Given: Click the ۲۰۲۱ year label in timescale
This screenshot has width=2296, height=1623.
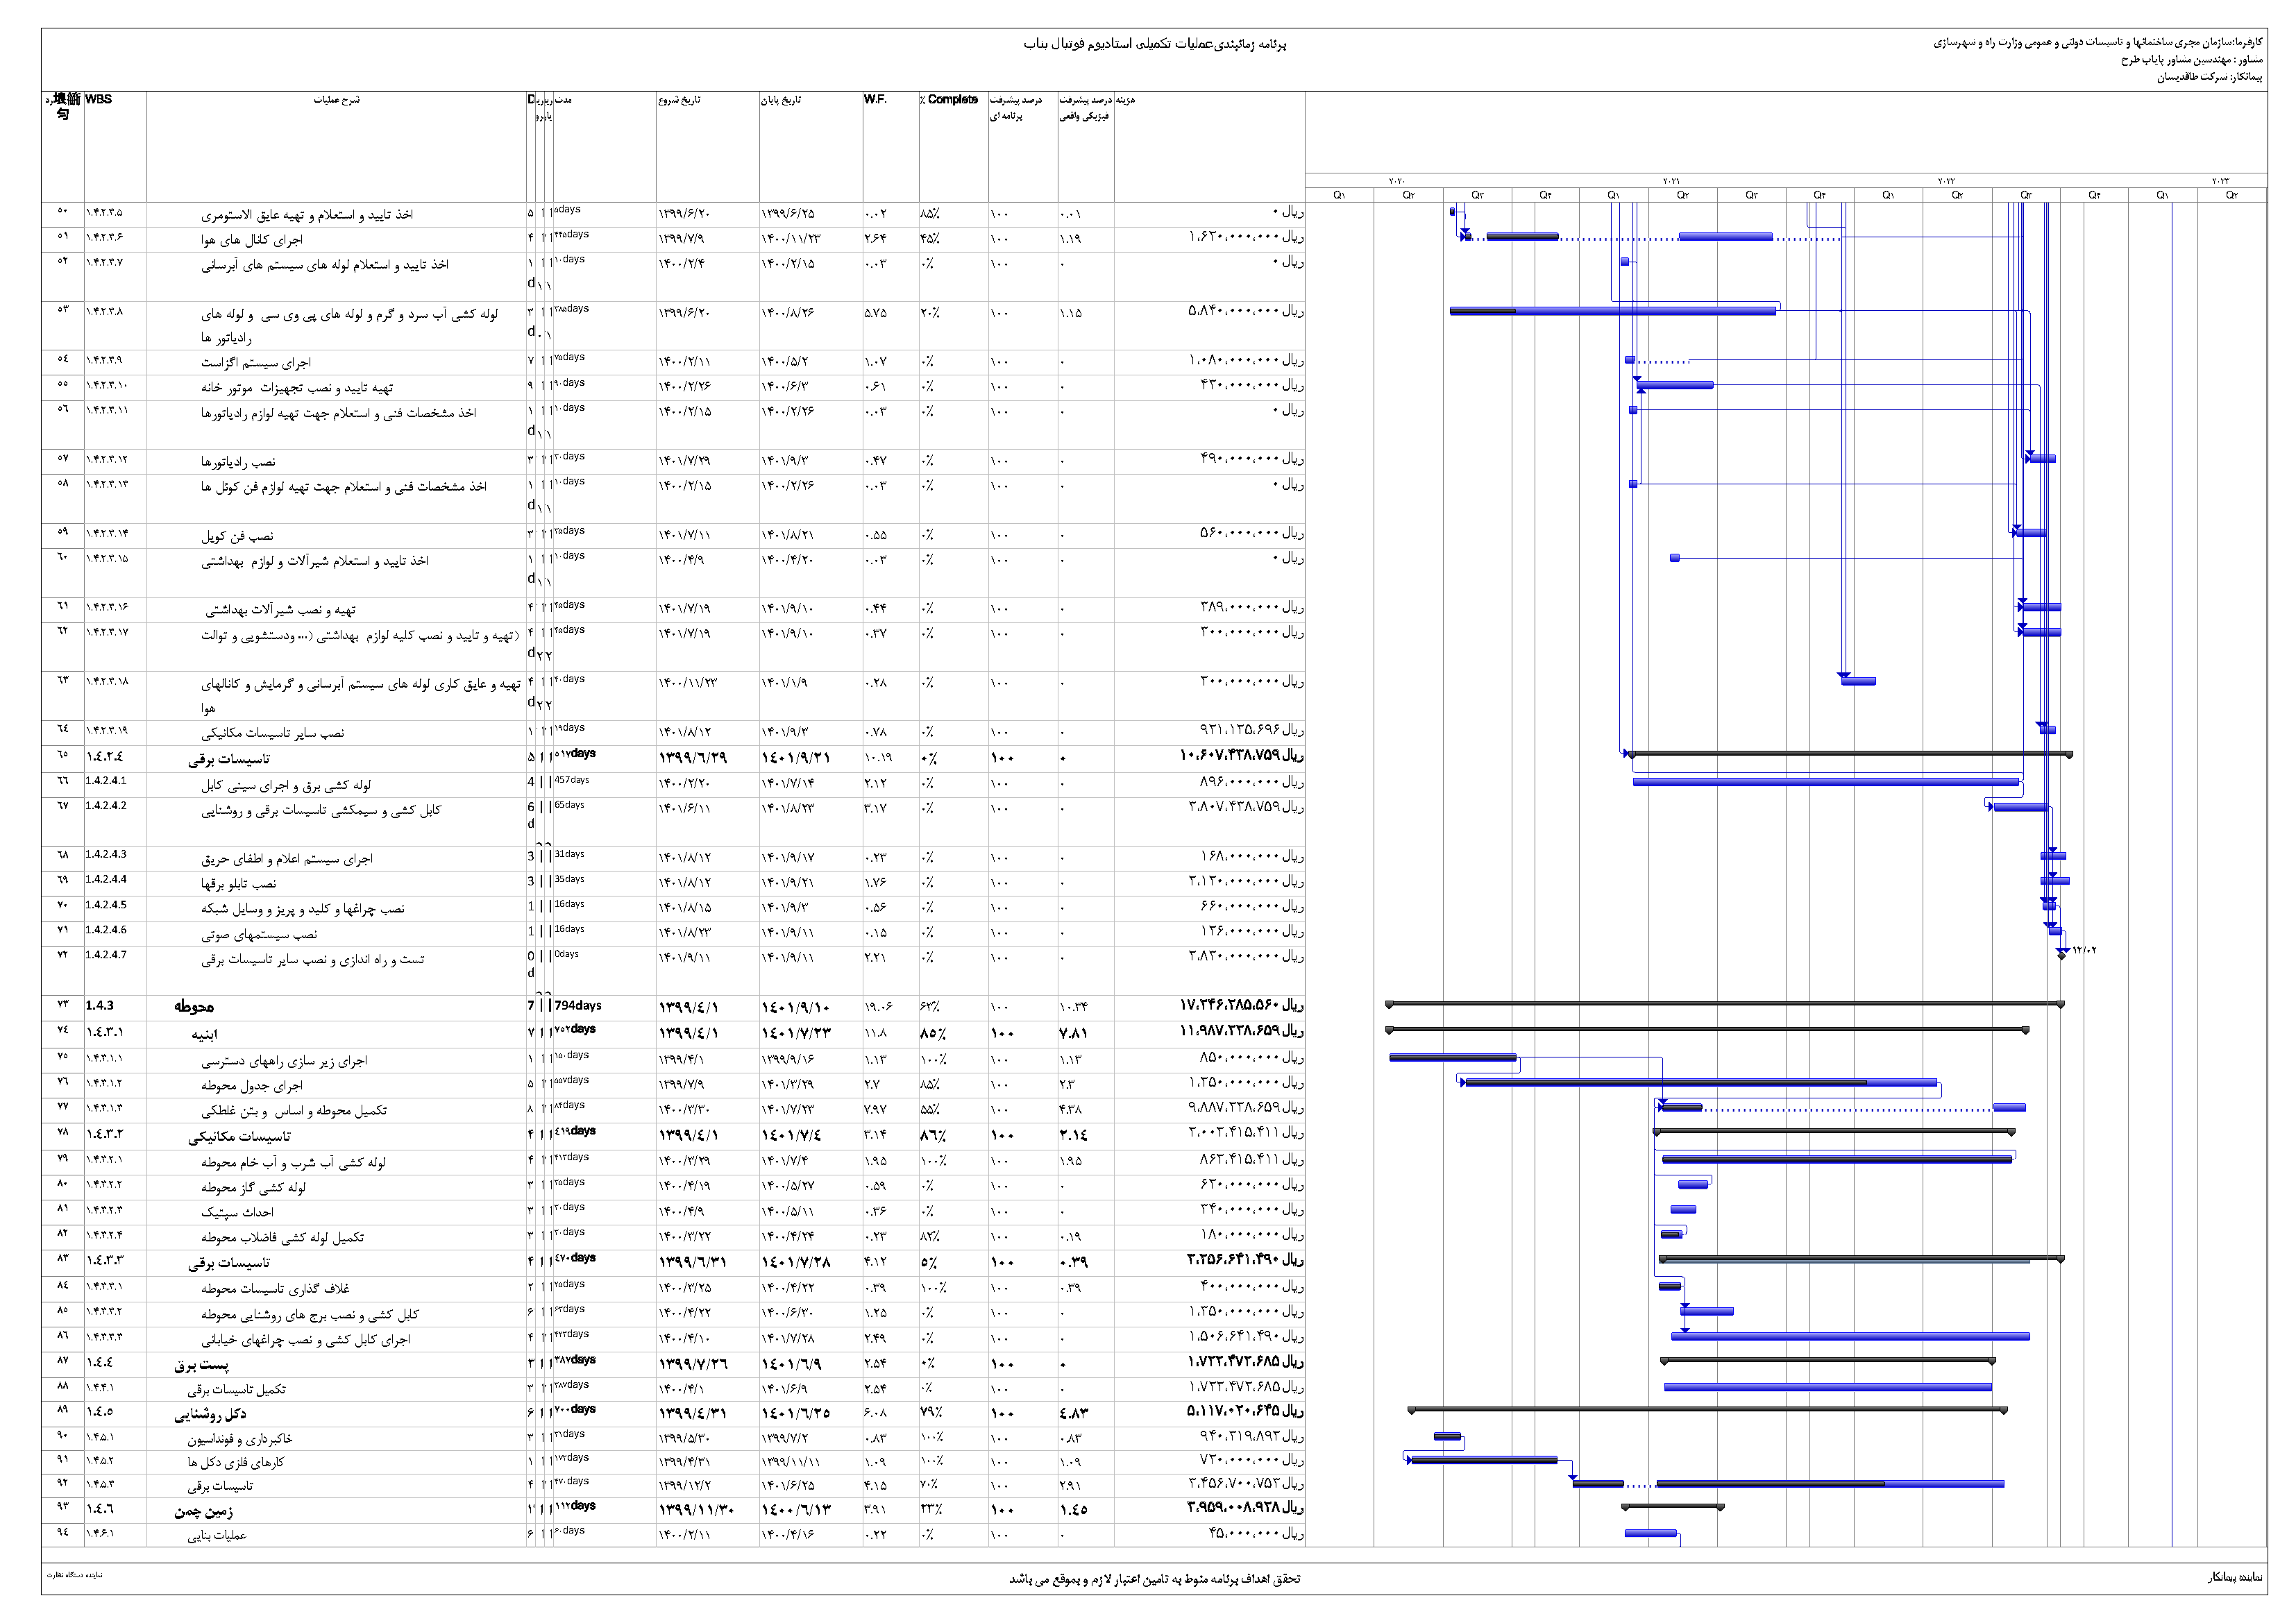Looking at the screenshot, I should pyautogui.click(x=1671, y=181).
